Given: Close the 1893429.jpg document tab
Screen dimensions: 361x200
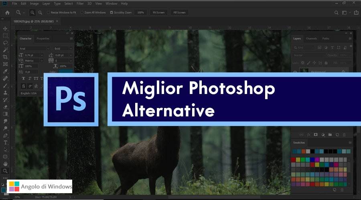Looking at the screenshot, I should click(x=57, y=21).
